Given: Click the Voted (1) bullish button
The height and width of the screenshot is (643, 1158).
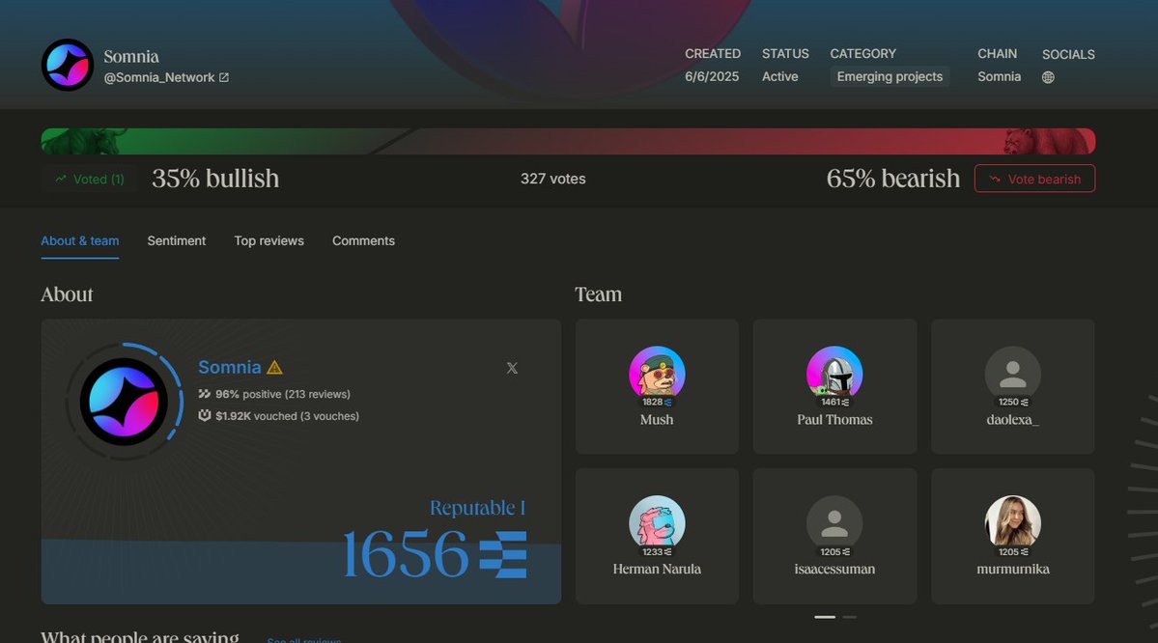Looking at the screenshot, I should (90, 179).
